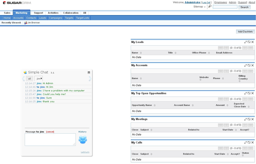Remove the My Calls dashlet

[253, 142]
